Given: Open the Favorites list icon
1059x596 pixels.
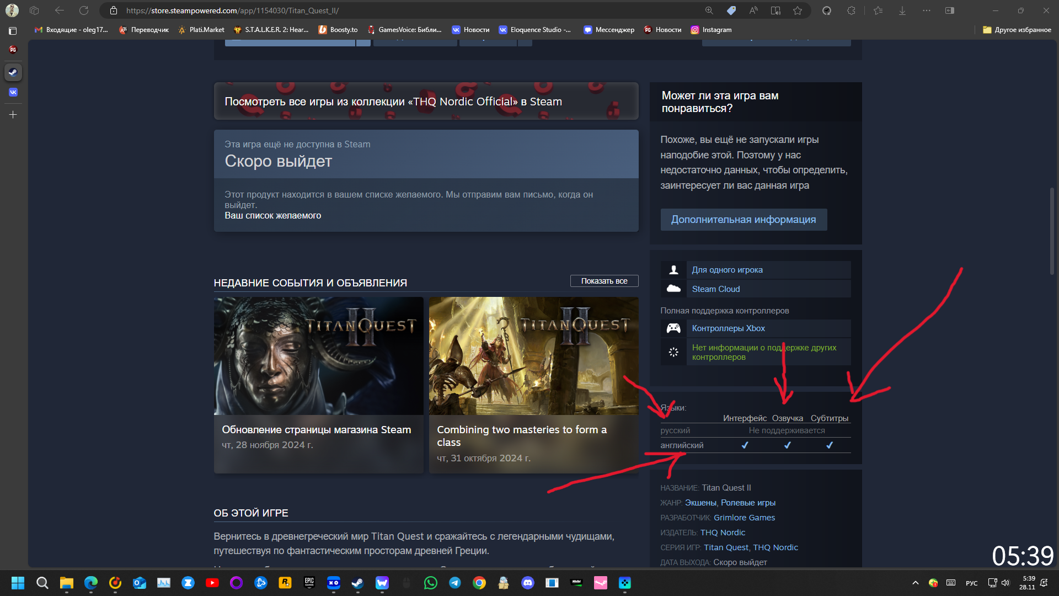Looking at the screenshot, I should (878, 10).
